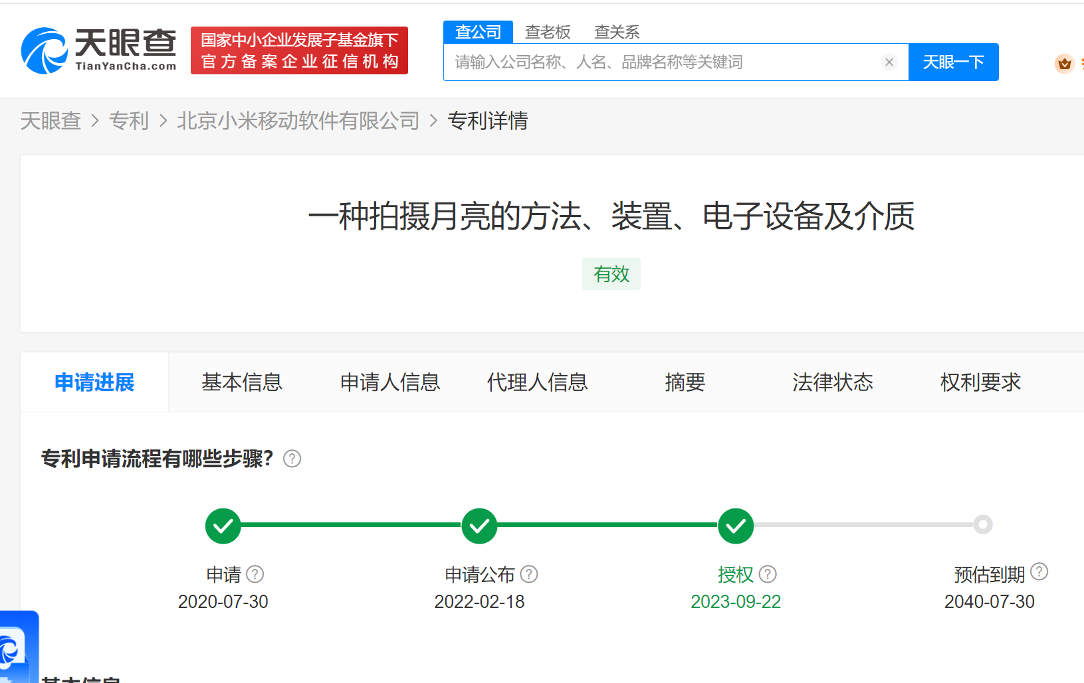Switch to the 法律状态 tab

pos(833,382)
